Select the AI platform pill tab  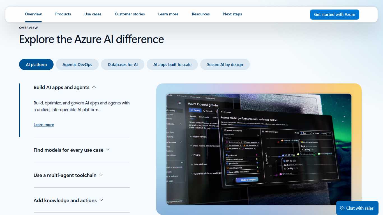36,64
